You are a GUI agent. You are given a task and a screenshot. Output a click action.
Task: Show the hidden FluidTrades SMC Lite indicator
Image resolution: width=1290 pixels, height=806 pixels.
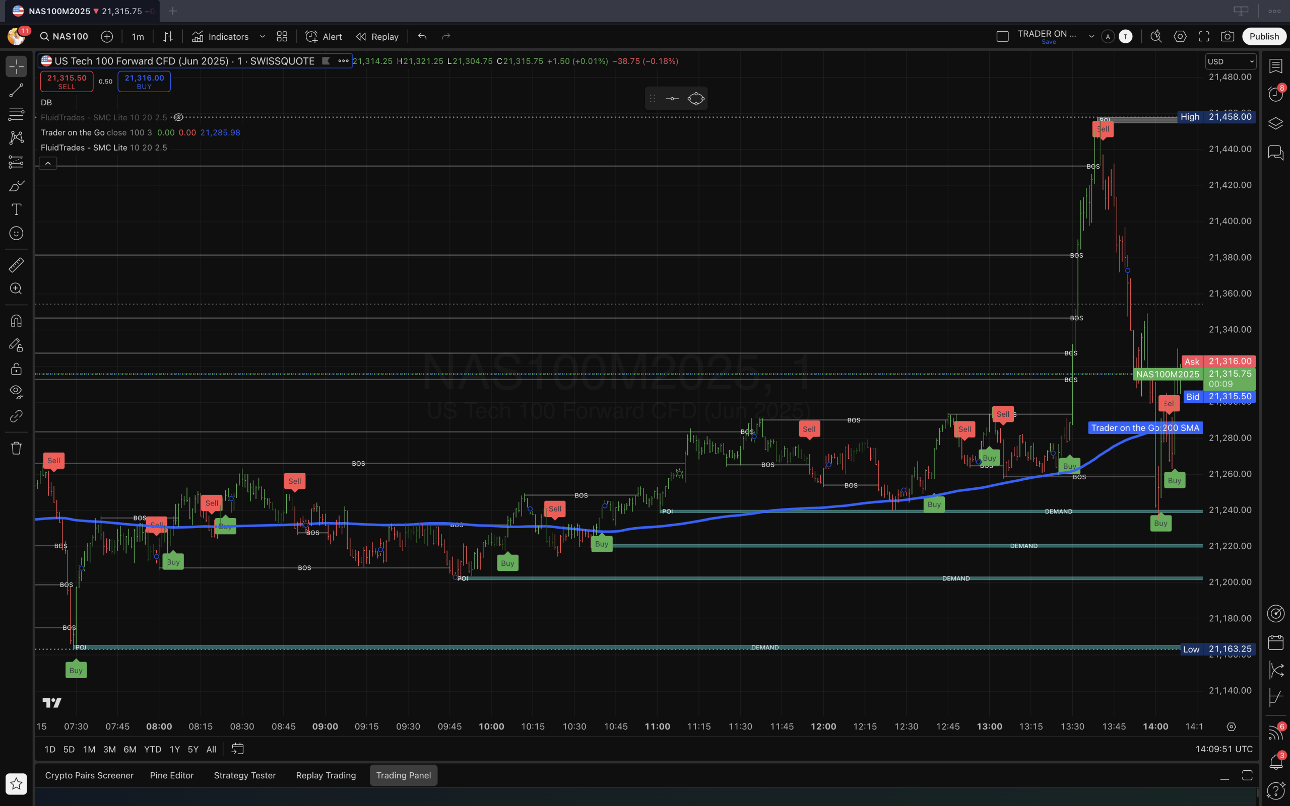(x=179, y=117)
